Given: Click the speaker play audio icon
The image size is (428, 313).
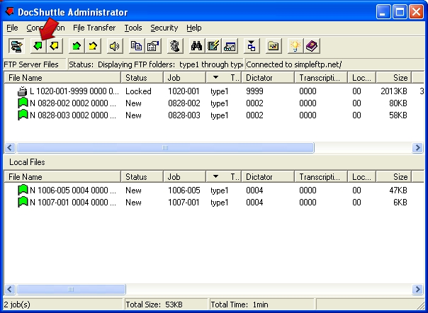Looking at the screenshot, I should [115, 46].
